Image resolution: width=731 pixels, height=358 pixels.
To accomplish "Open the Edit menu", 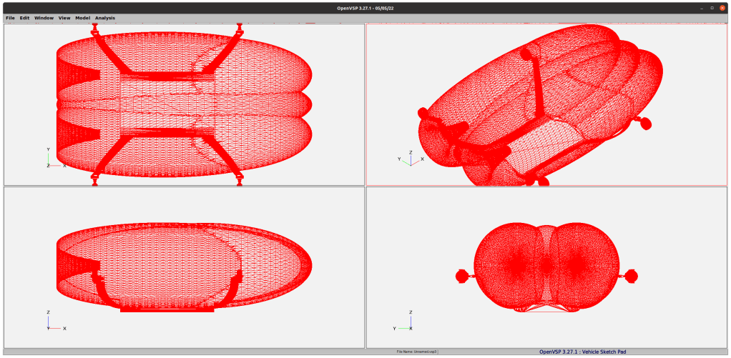I will click(24, 18).
